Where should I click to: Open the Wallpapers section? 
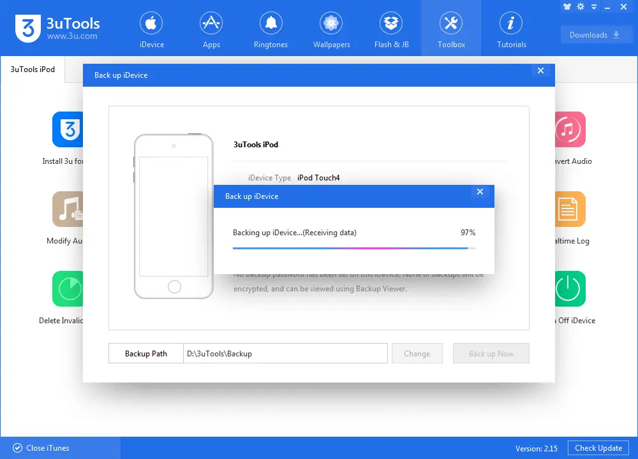[330, 31]
